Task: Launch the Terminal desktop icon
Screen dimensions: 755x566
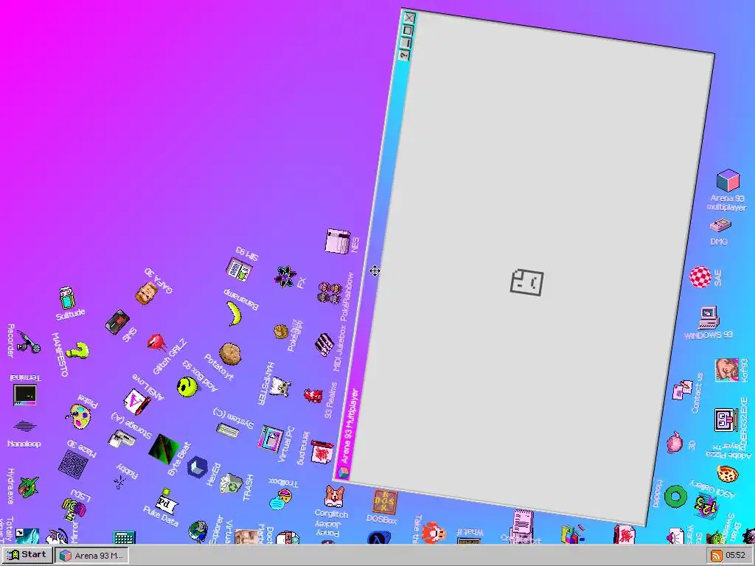Action: click(x=24, y=395)
